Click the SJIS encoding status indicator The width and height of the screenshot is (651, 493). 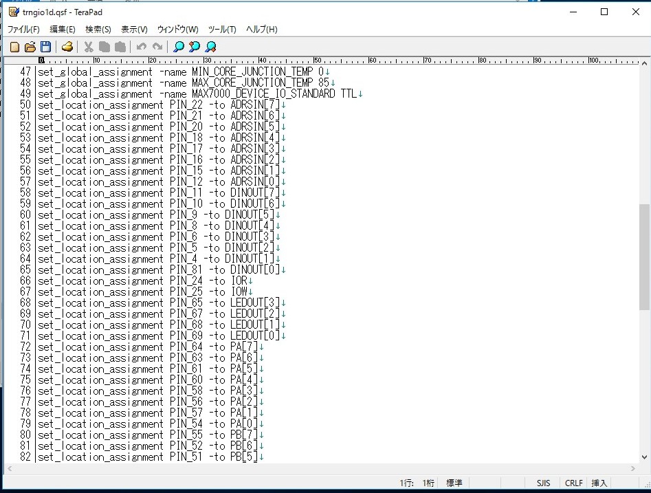[544, 483]
